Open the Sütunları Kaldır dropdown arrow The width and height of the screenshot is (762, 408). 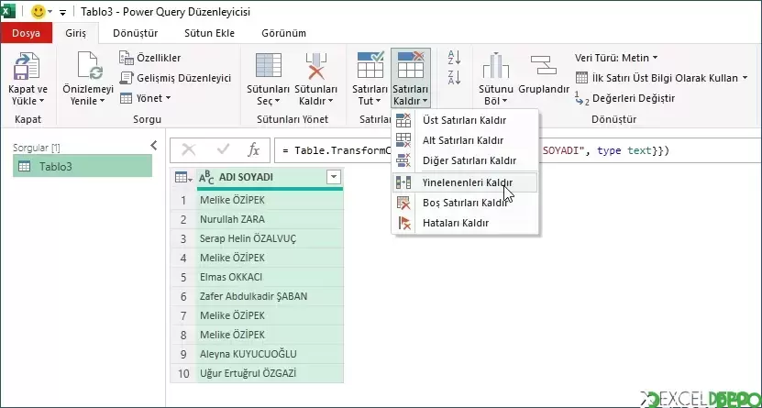point(330,101)
